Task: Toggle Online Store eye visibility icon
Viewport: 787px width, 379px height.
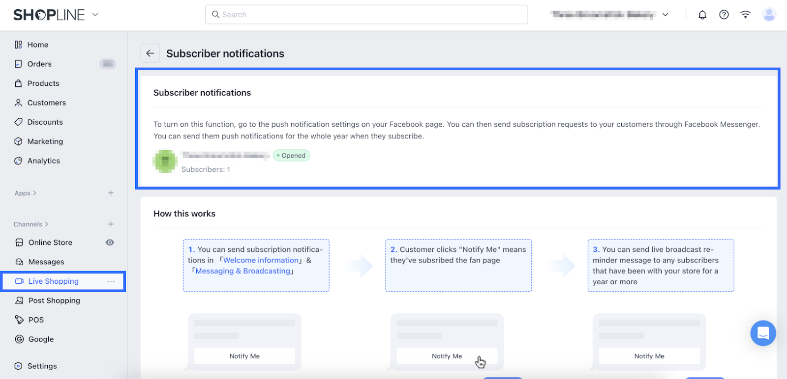Action: tap(110, 243)
